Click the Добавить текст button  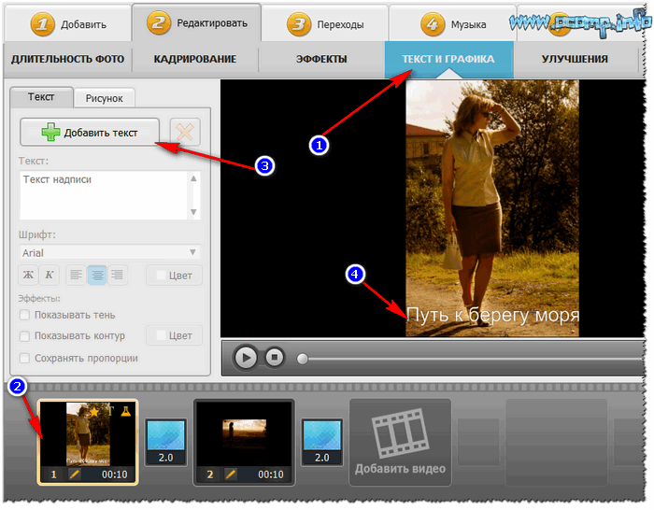pyautogui.click(x=90, y=133)
